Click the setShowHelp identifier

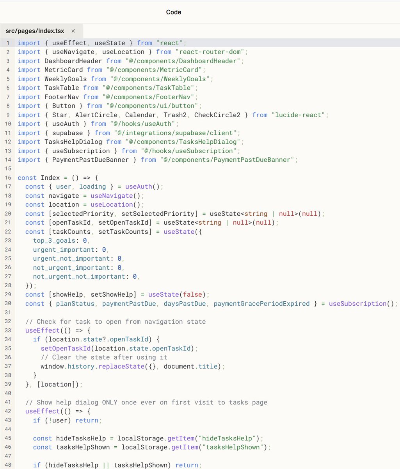[x=112, y=295]
